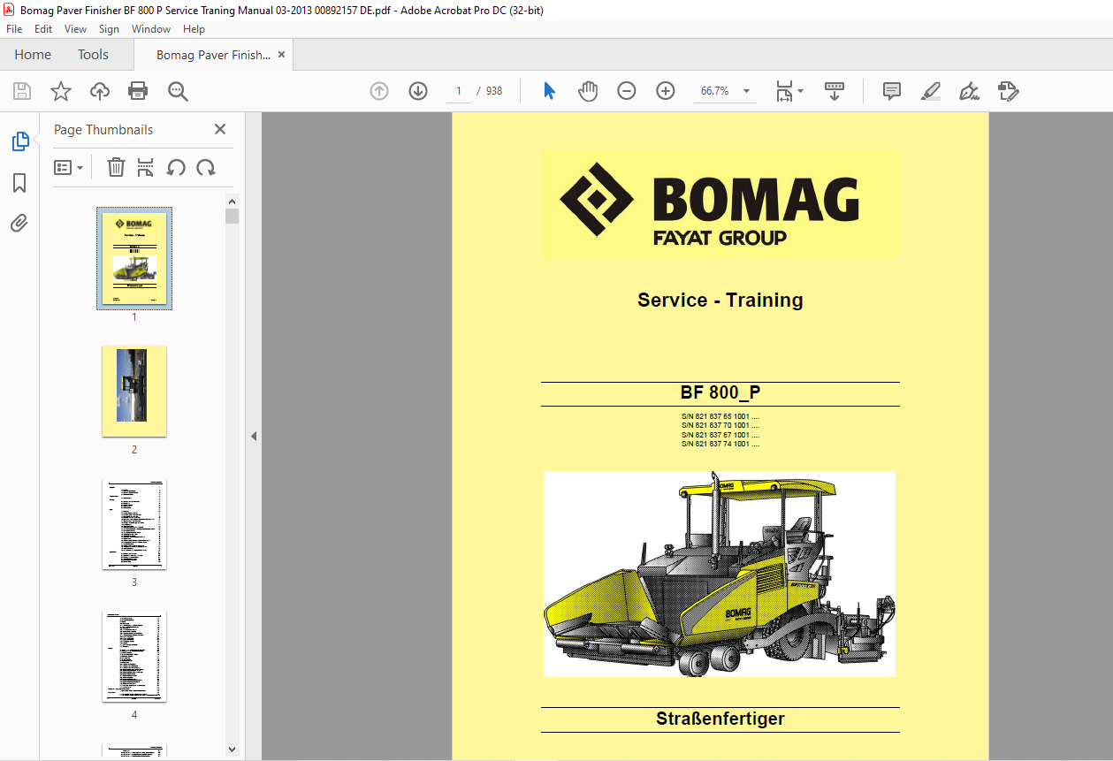Open the File menu
The image size is (1113, 761).
pyautogui.click(x=14, y=29)
